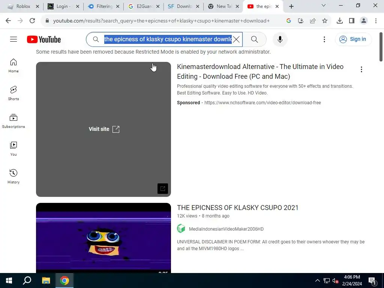Click install app icon in address bar
The height and width of the screenshot is (288, 384).
pyautogui.click(x=300, y=21)
